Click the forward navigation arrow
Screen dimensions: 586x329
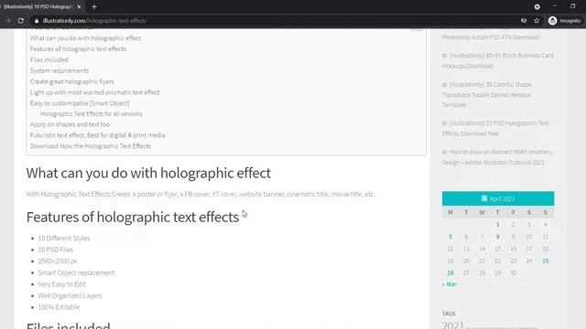tap(7, 21)
